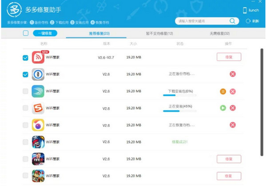The image size is (267, 186).
Task: Check the last row's checkbox
Action: [25, 175]
